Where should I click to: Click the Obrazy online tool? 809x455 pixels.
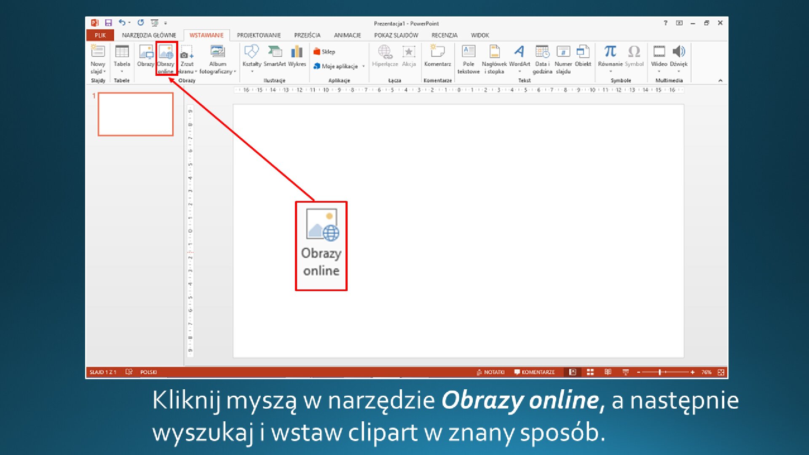167,59
